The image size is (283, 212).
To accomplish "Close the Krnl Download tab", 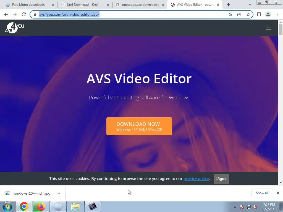I will tap(108, 5).
